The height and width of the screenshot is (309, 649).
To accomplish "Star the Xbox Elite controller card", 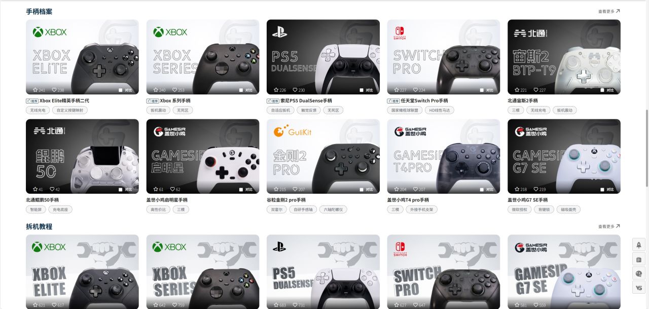I will point(35,90).
